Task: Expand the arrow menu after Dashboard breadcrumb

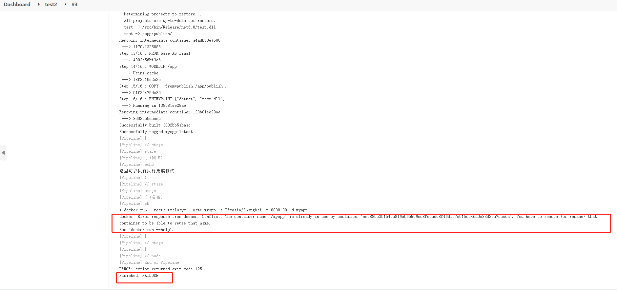Action: [x=39, y=5]
